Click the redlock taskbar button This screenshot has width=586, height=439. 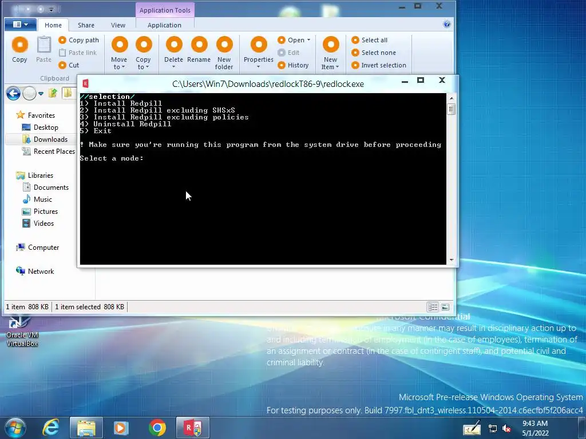click(193, 428)
